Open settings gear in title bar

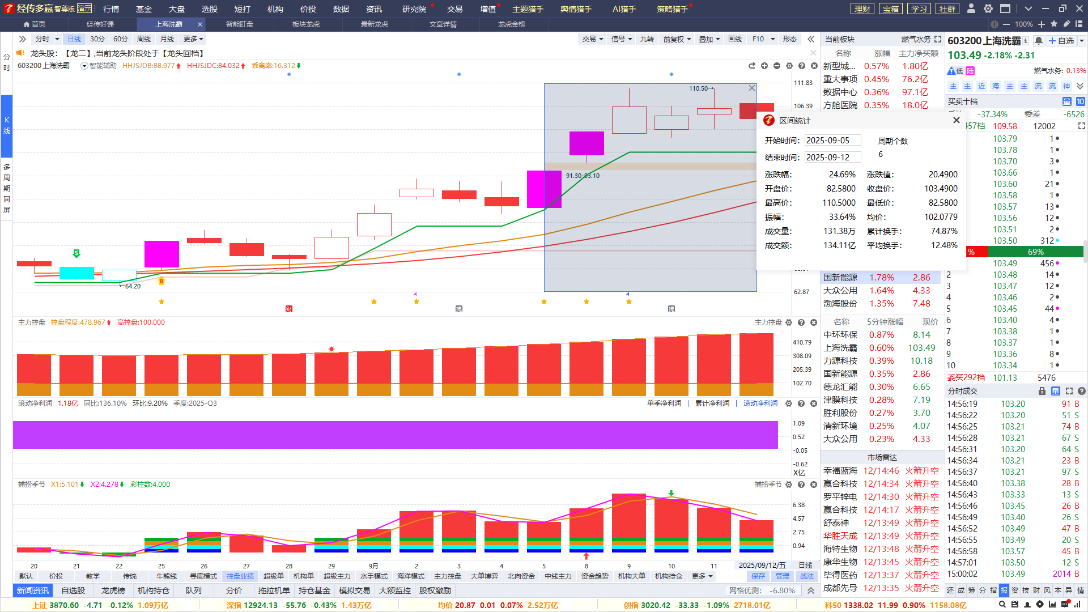[x=988, y=8]
